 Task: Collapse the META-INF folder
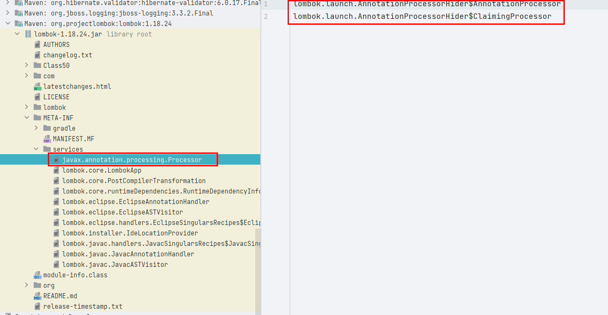click(x=26, y=118)
